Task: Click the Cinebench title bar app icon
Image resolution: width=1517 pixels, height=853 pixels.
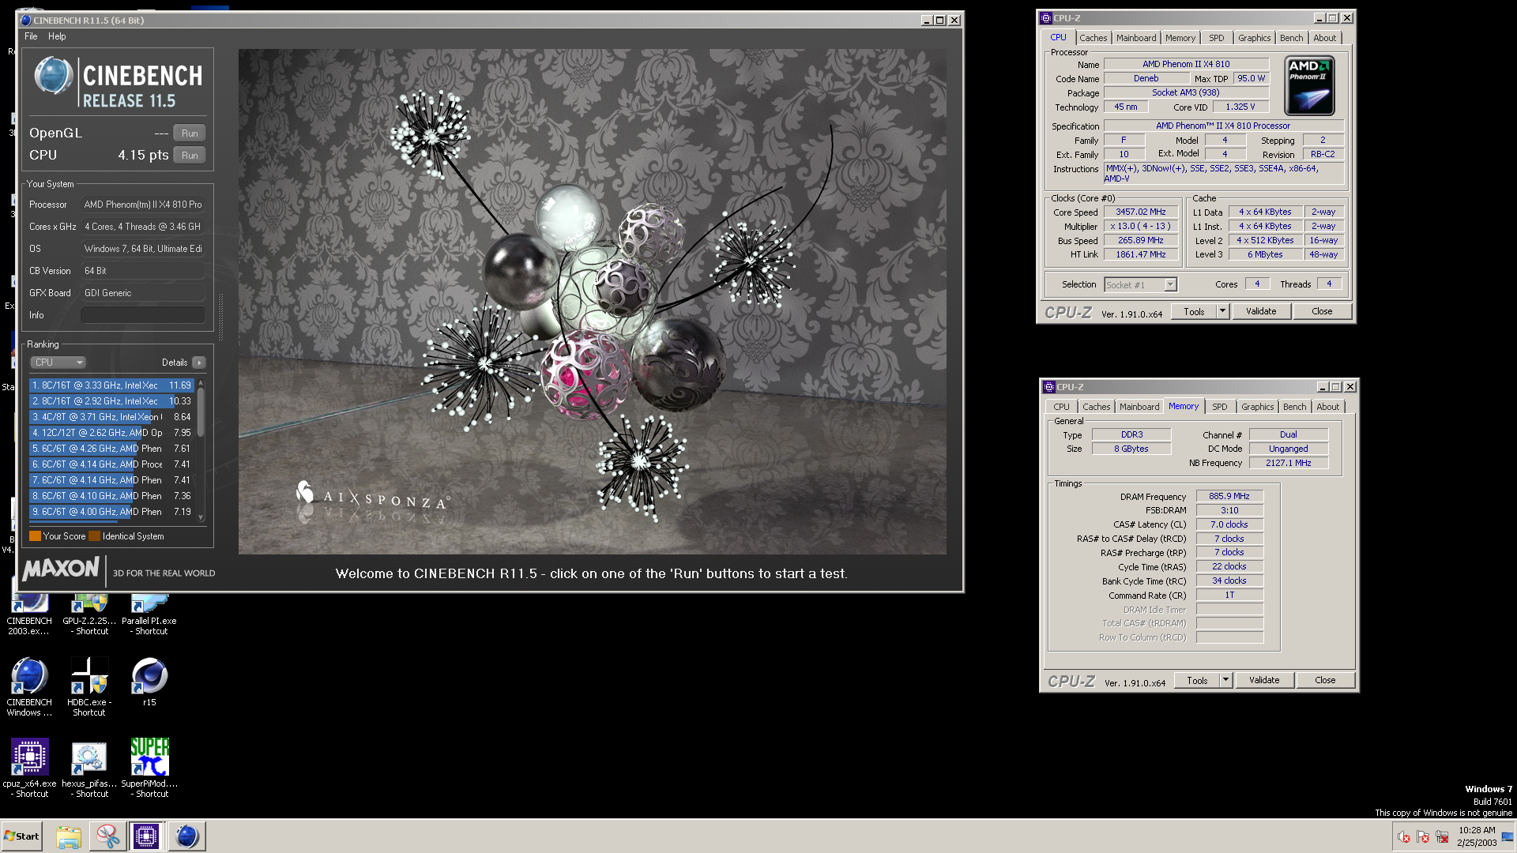Action: click(x=26, y=21)
